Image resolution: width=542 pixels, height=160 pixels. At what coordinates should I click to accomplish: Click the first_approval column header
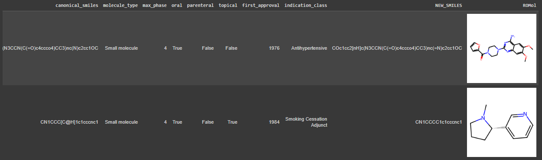(261, 5)
